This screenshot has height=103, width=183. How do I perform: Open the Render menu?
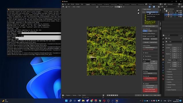click(72, 4)
